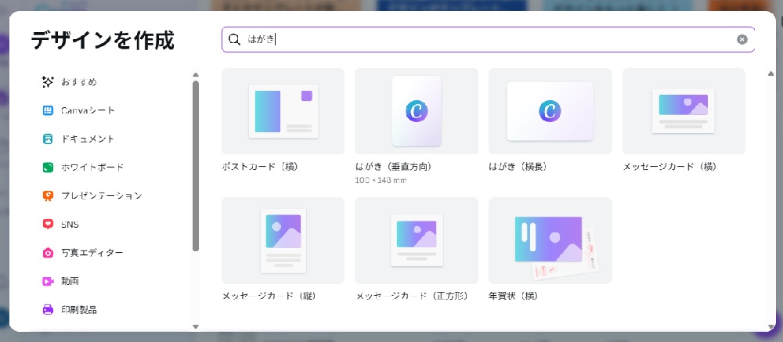The image size is (783, 342).
Task: Clear search text with the X button
Action: click(x=742, y=40)
